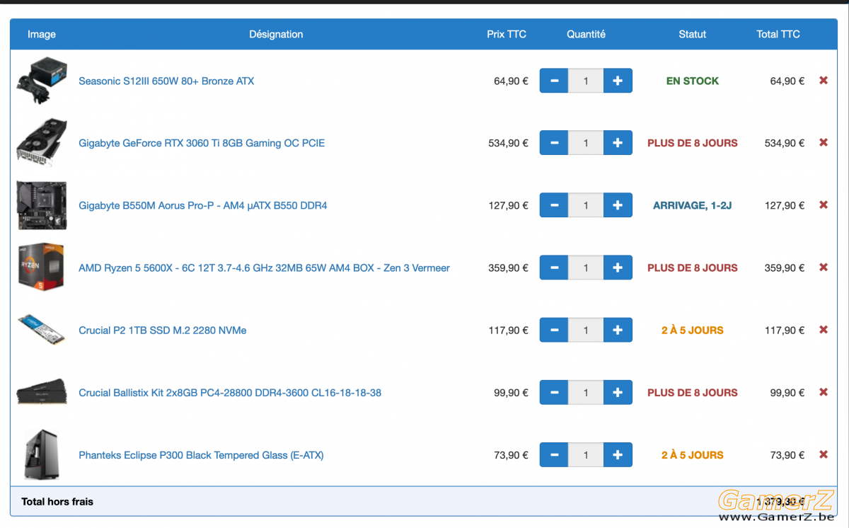Remove Crucial P2 1TB SSD from cart
The image size is (849, 528).
tap(824, 330)
